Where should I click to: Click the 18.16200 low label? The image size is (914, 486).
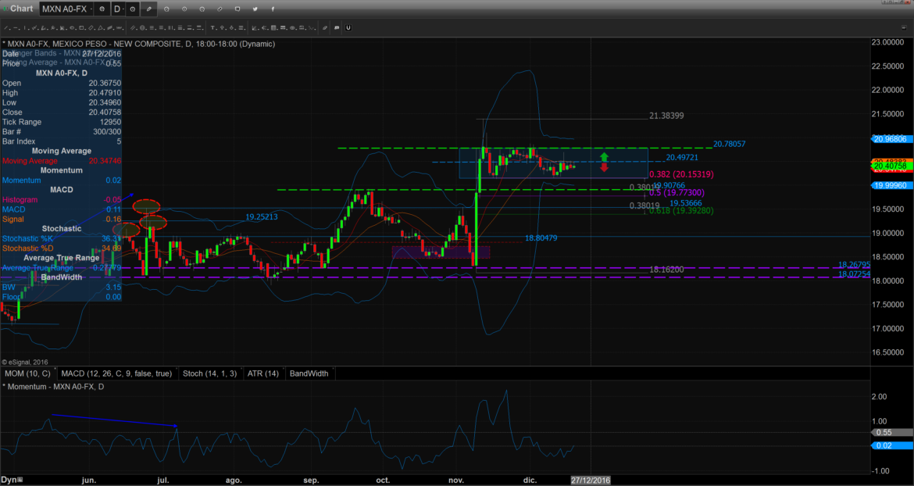667,270
